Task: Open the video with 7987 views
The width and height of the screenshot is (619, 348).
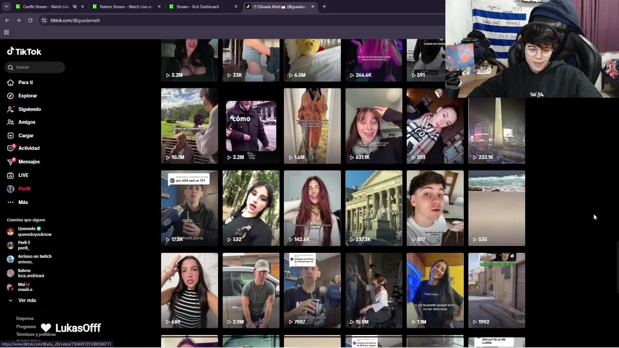Action: (312, 290)
